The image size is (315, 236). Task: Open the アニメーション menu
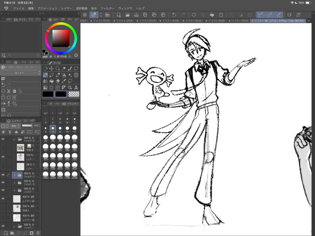pos(47,8)
